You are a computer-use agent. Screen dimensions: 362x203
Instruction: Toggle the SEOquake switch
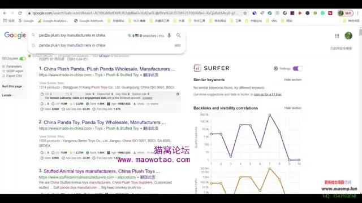23,59
